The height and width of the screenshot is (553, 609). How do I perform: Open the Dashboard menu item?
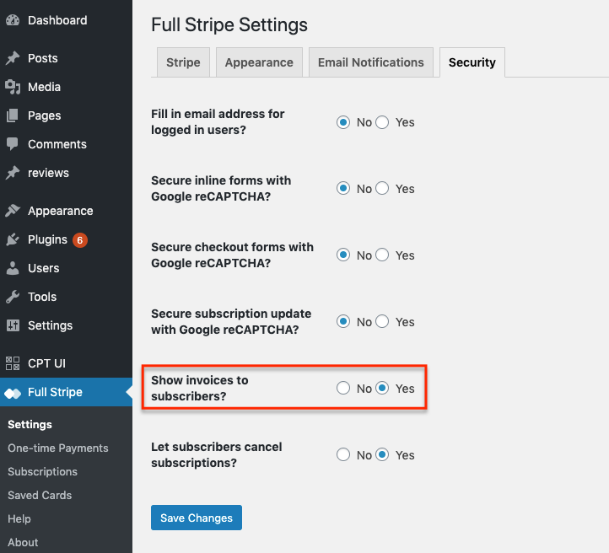57,20
